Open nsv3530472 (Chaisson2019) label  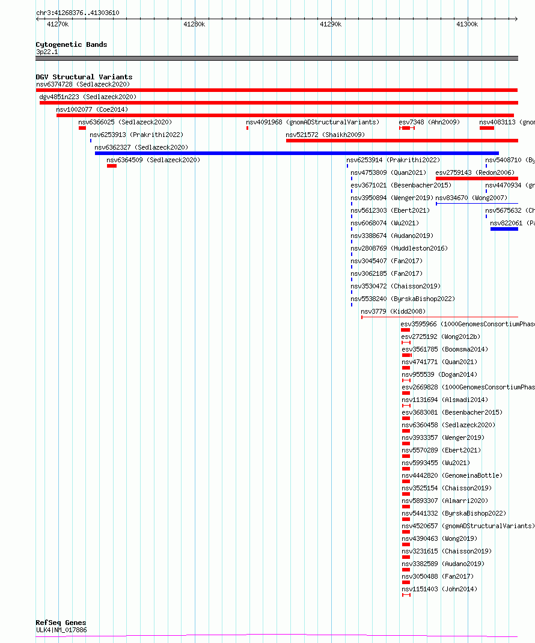[396, 286]
